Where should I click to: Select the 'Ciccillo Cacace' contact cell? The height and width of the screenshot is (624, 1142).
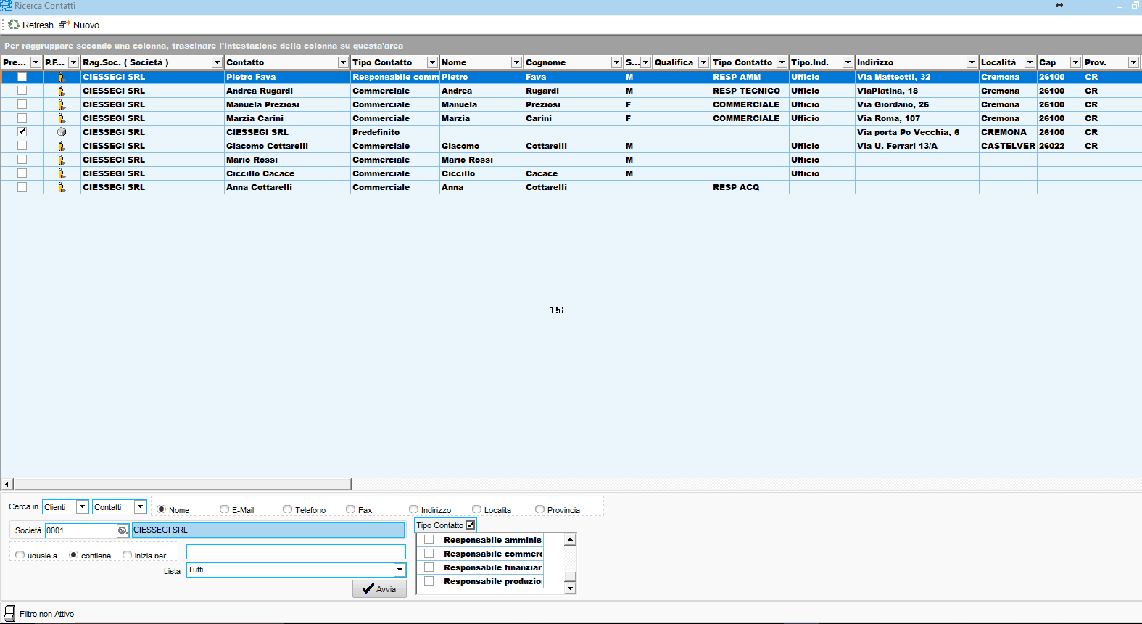[287, 173]
